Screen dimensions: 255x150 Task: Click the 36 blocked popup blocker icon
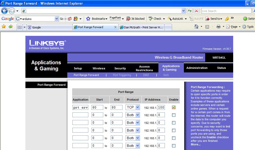click(x=128, y=19)
